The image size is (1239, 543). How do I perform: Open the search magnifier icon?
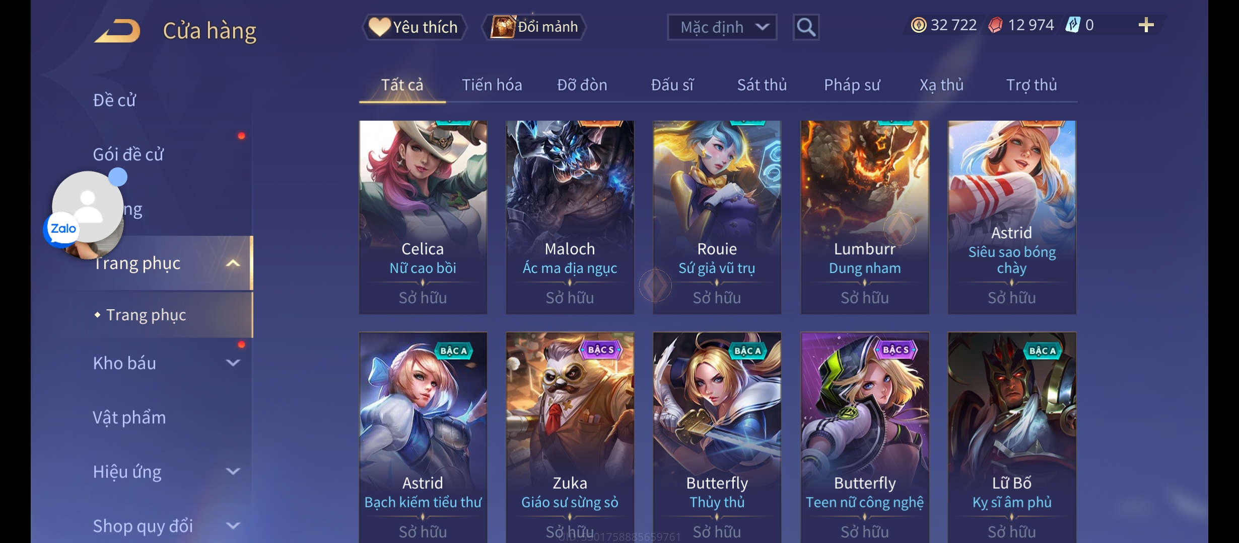point(806,27)
